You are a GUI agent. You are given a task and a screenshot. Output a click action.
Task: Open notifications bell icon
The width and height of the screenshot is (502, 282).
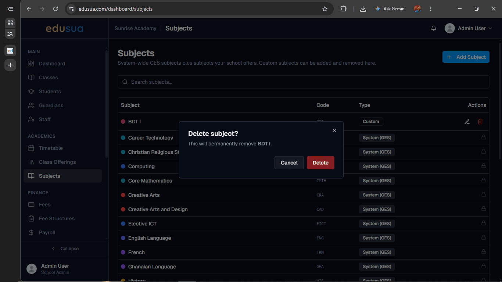pos(434,28)
